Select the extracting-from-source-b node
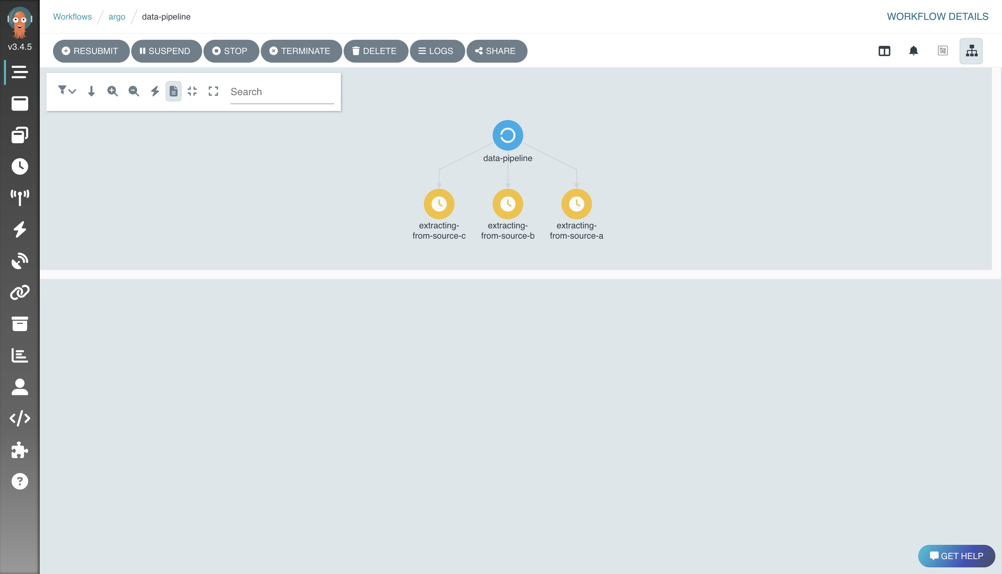The height and width of the screenshot is (574, 1002). pos(508,204)
